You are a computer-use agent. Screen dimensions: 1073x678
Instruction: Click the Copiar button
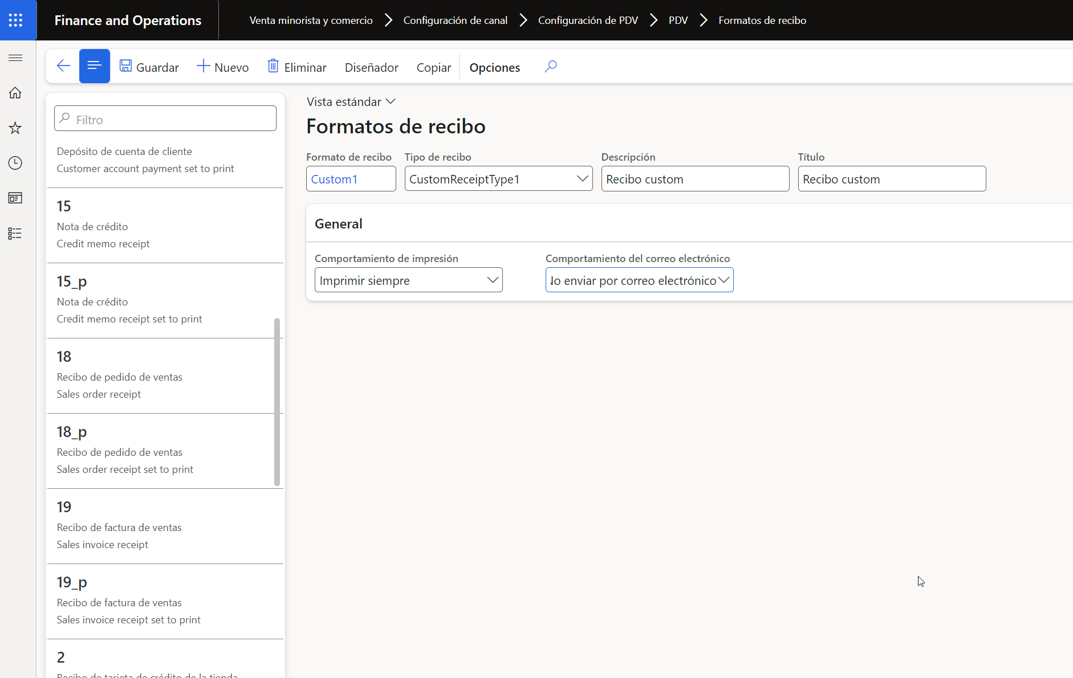pyautogui.click(x=434, y=67)
